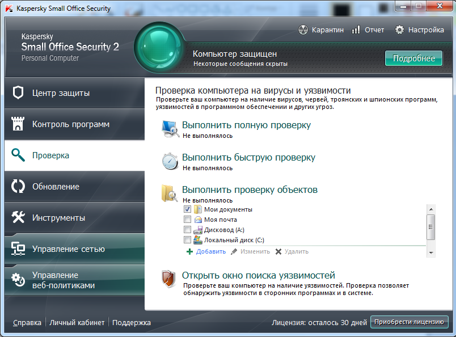Open Открыть окно поиска уязвимостей
This screenshot has height=337, width=456.
(258, 275)
